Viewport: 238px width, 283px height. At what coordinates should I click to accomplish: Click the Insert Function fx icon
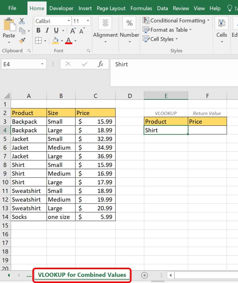coord(100,64)
